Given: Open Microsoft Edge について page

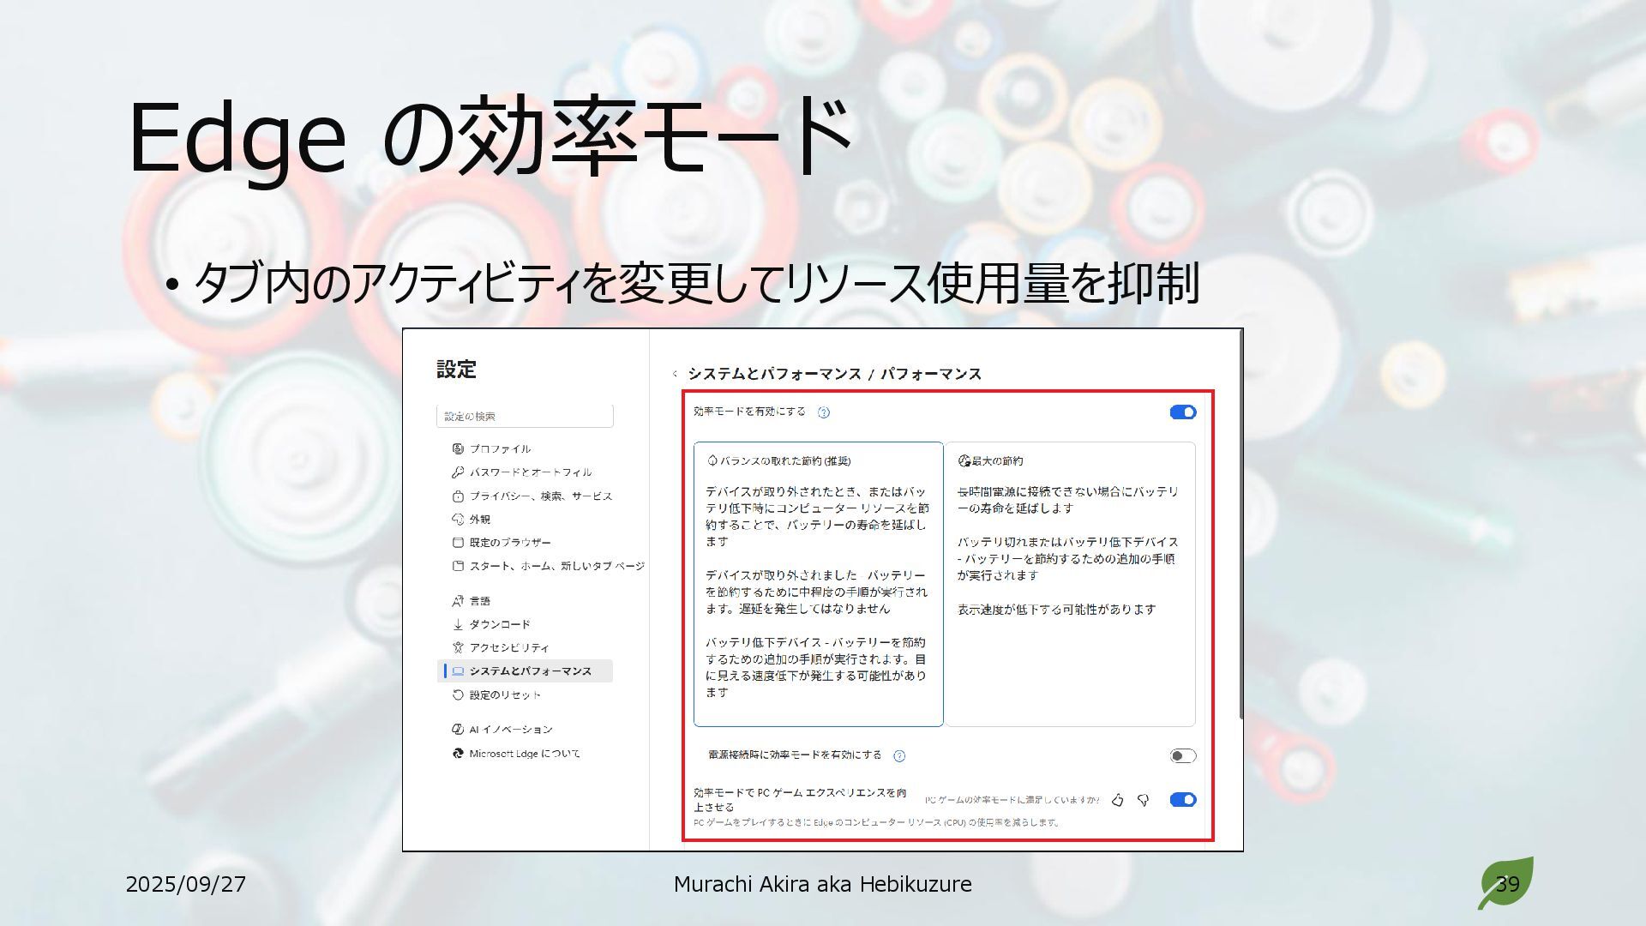Looking at the screenshot, I should tap(526, 754).
